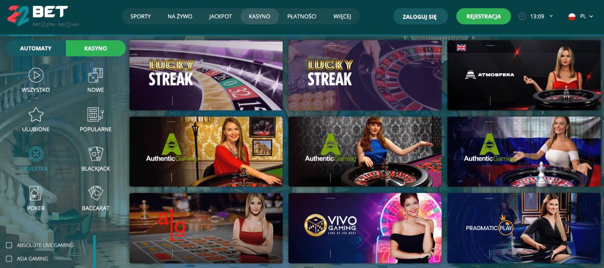Click the 22BET logo

tap(43, 16)
